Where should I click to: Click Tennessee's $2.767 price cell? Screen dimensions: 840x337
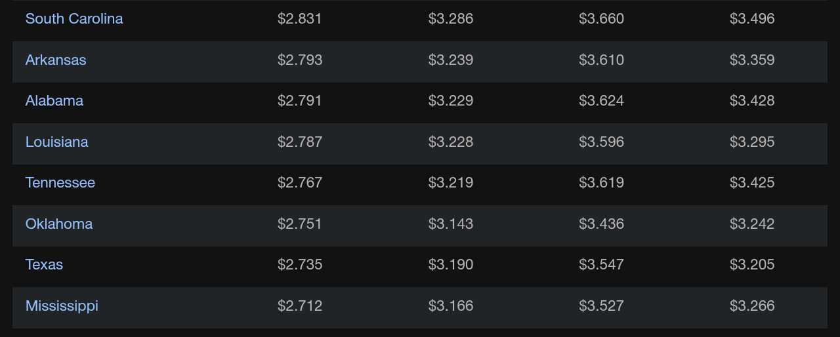[300, 183]
